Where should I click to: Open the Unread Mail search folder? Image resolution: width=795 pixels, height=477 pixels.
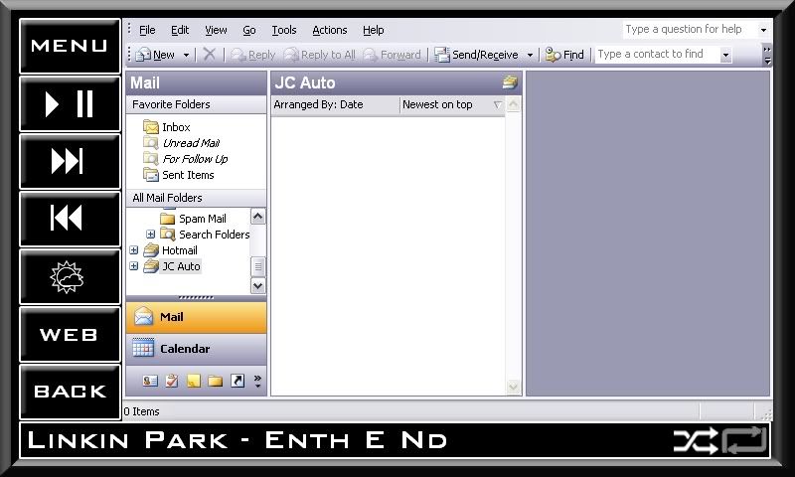[182, 143]
